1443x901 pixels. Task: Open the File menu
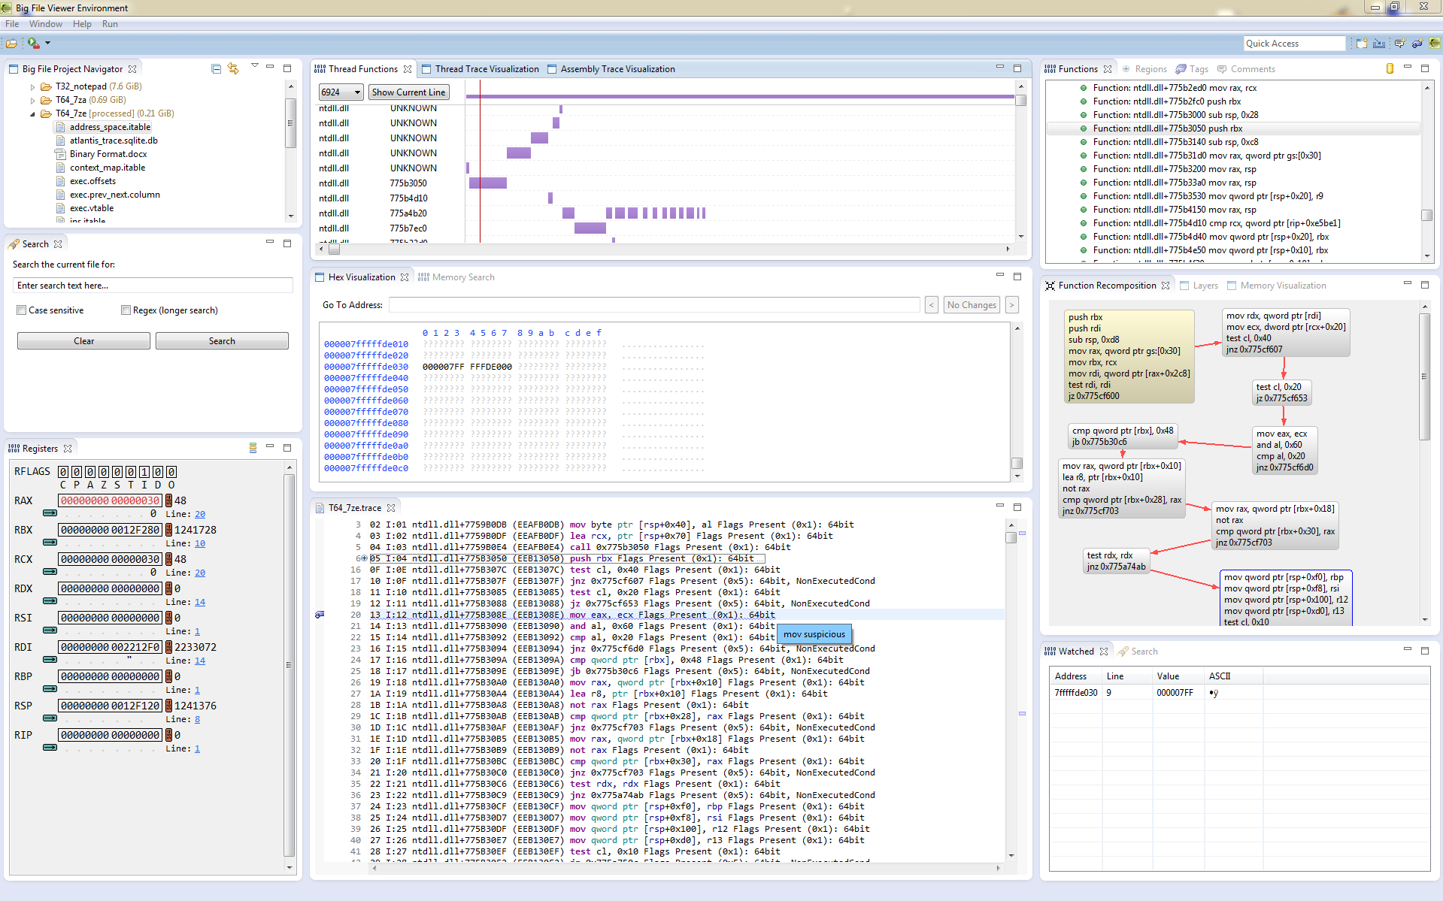tap(12, 24)
